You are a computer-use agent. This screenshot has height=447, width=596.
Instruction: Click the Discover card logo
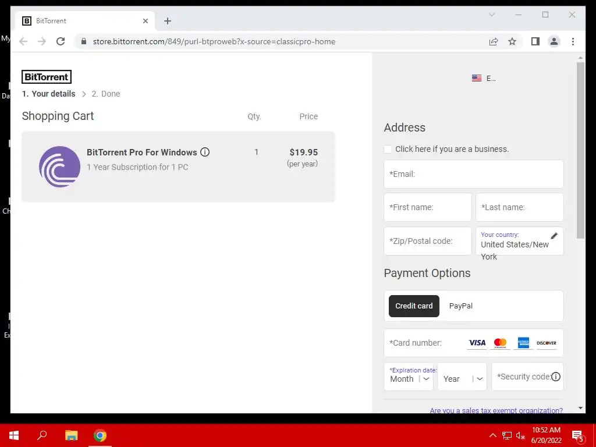pos(547,343)
